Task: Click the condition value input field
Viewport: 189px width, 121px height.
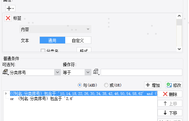Action: 141,72
